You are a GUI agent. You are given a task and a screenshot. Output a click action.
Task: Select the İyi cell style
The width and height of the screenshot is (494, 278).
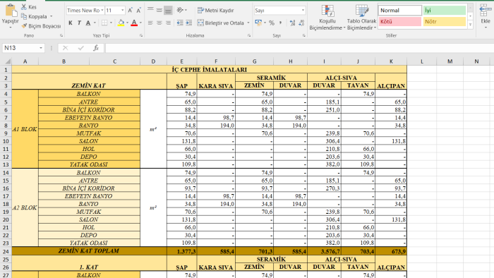(445, 11)
